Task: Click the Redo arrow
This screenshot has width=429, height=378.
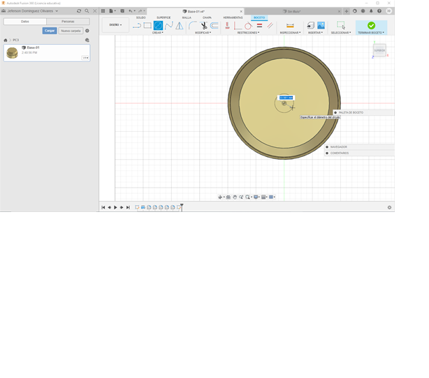Action: 140,11
